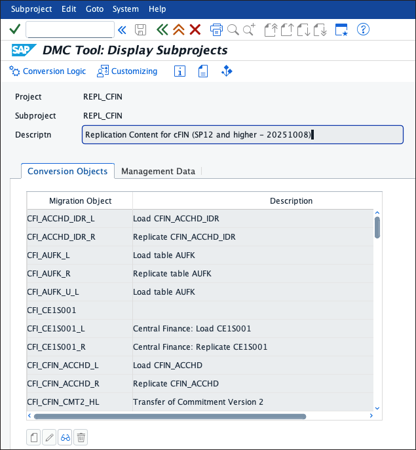Select the CFI_CE1S001 cell with no description

tap(80, 310)
